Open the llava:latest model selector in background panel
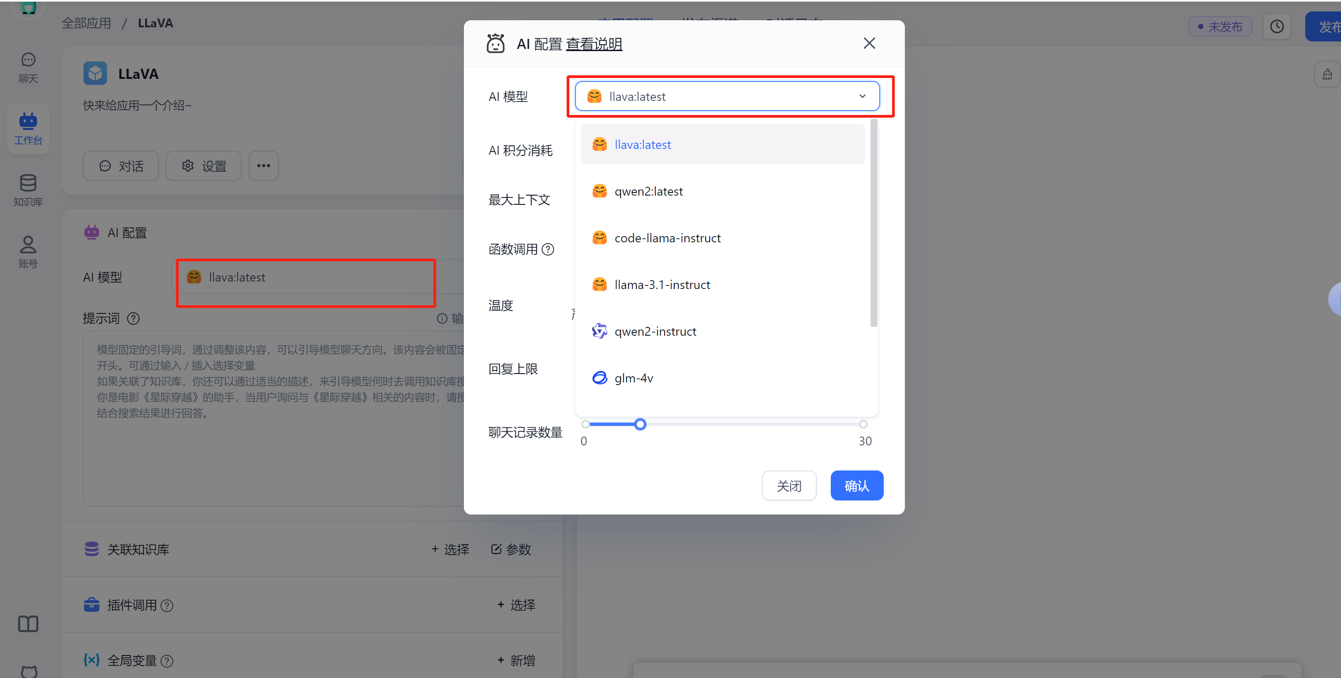 coord(317,277)
